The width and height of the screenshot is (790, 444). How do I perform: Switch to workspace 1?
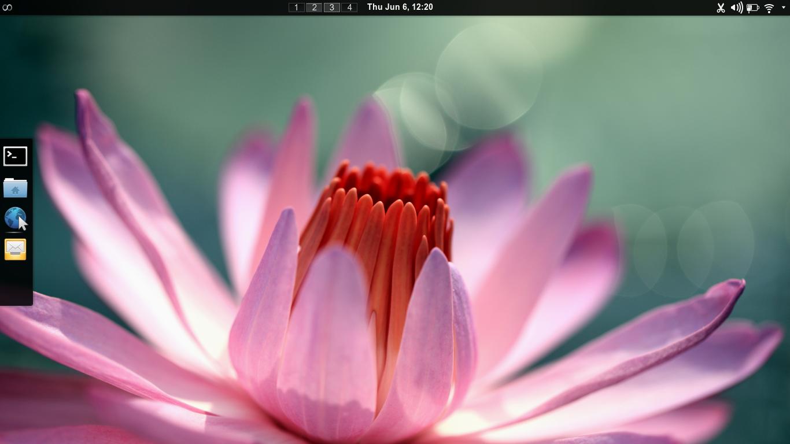point(296,8)
